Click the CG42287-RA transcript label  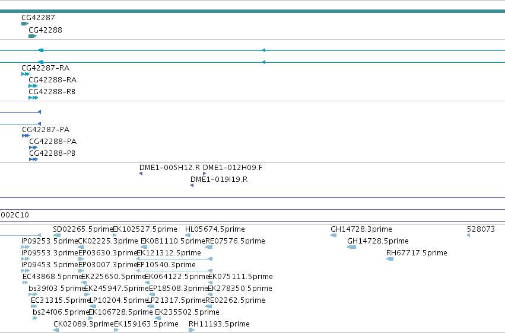pos(46,68)
